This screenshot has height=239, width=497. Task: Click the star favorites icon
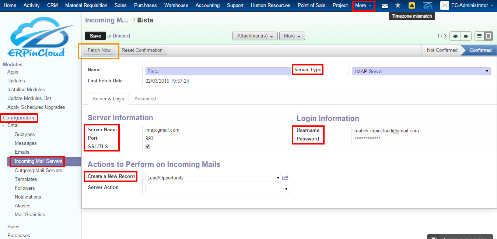point(398,6)
